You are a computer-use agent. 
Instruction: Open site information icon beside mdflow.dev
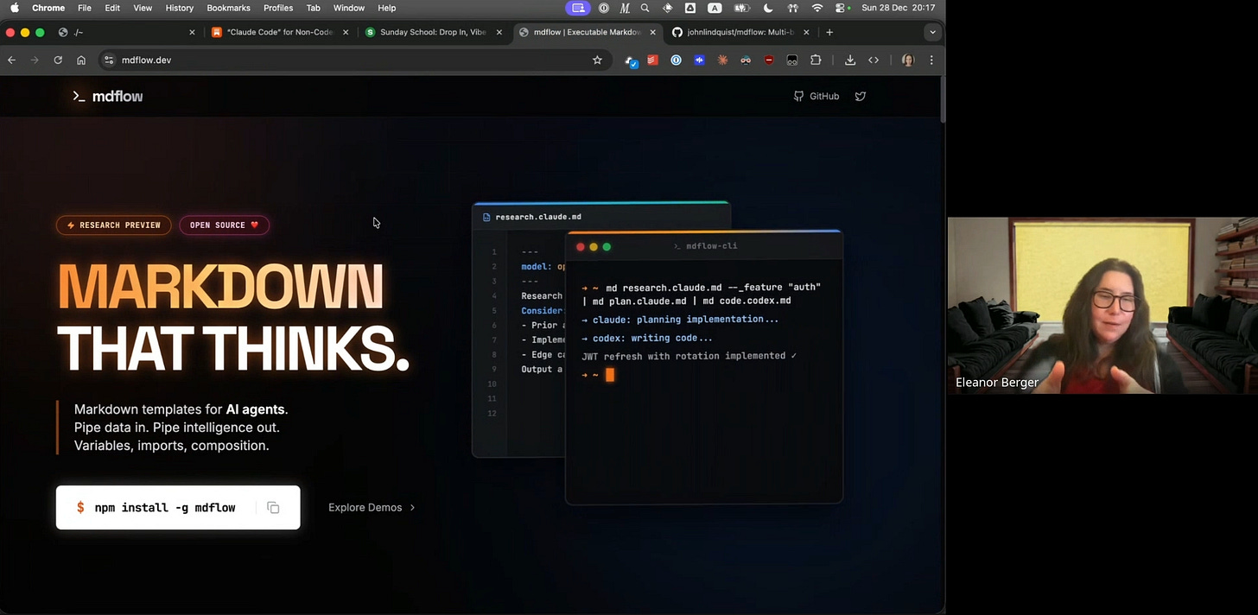(109, 60)
